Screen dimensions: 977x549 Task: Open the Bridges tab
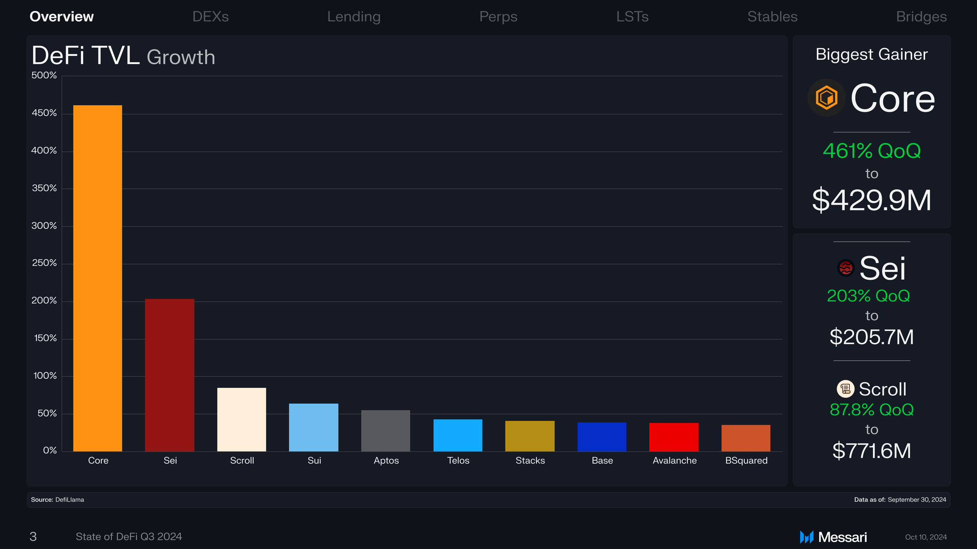pos(921,16)
